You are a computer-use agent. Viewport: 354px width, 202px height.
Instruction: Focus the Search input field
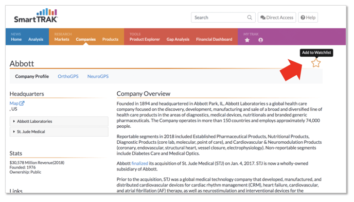[x=223, y=18]
